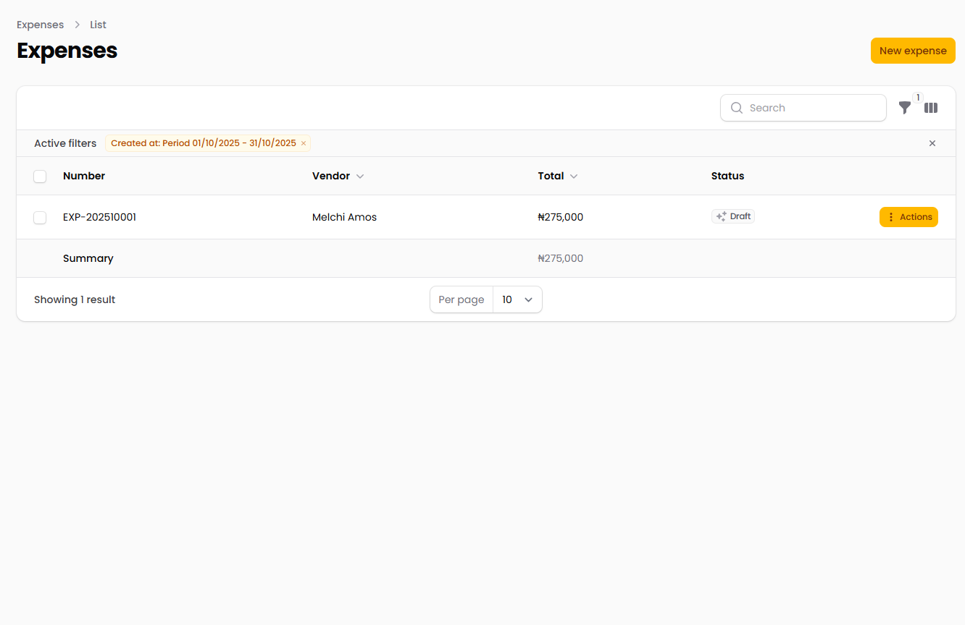Clear all active filters with the X

coord(932,143)
